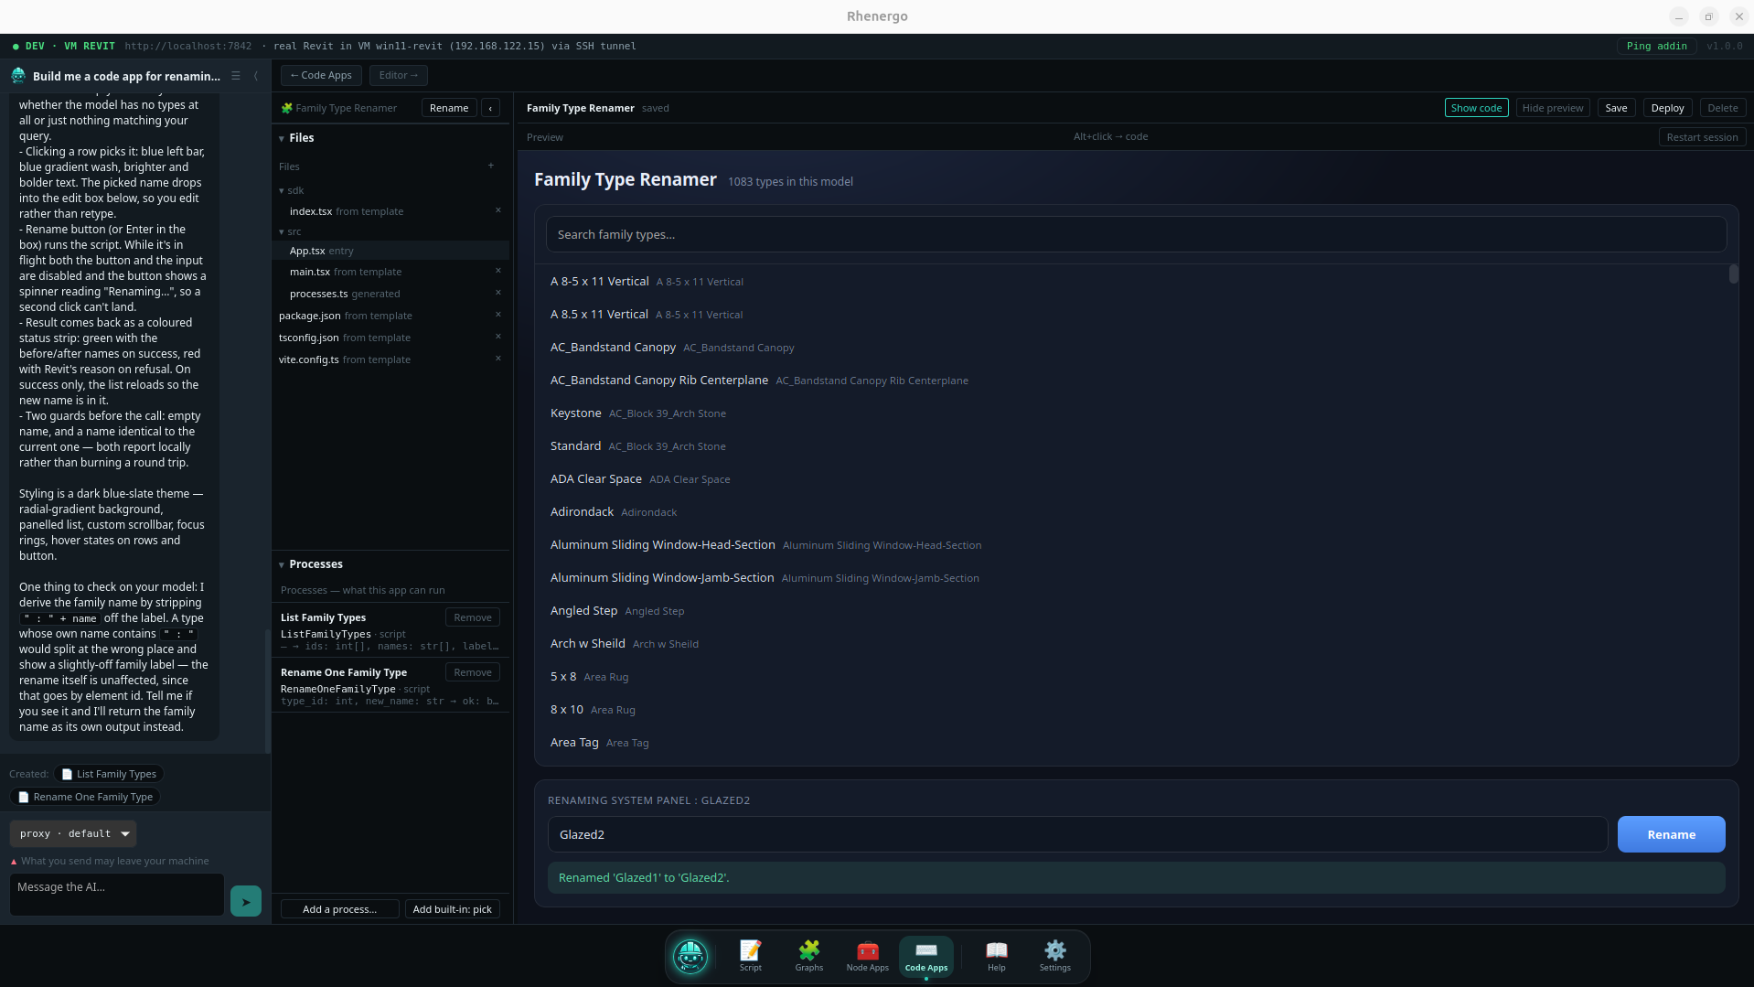Image resolution: width=1754 pixels, height=987 pixels.
Task: Remove vite.config.ts with its x icon
Action: click(x=498, y=359)
